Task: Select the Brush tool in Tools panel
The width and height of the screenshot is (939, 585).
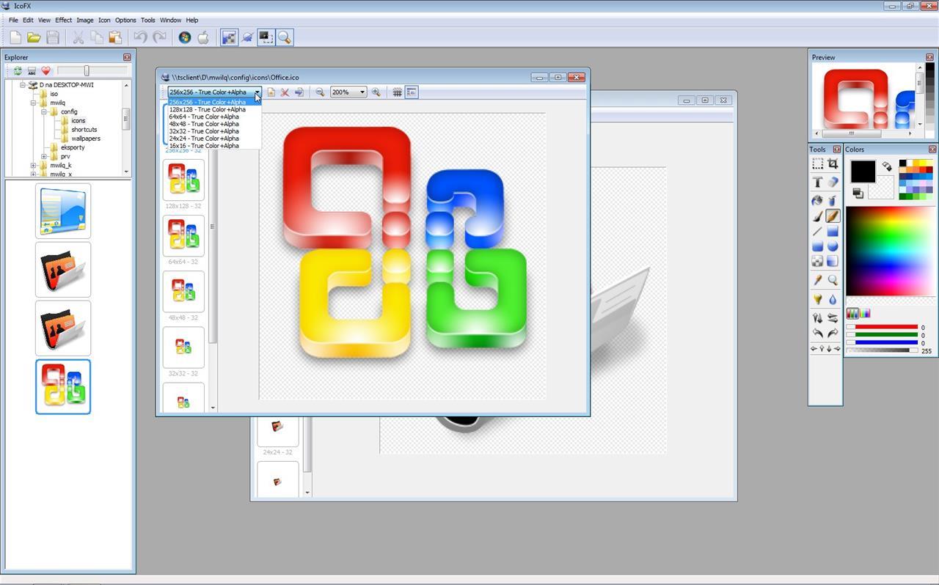Action: (817, 216)
